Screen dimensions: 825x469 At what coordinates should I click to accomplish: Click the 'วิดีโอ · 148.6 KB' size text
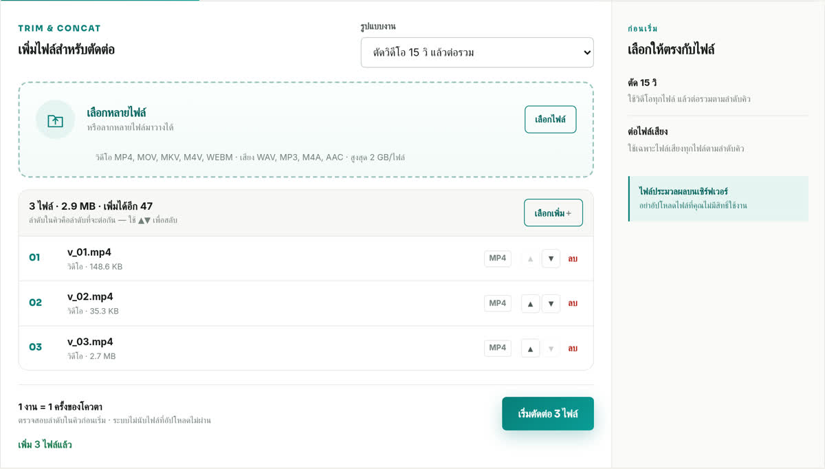95,267
